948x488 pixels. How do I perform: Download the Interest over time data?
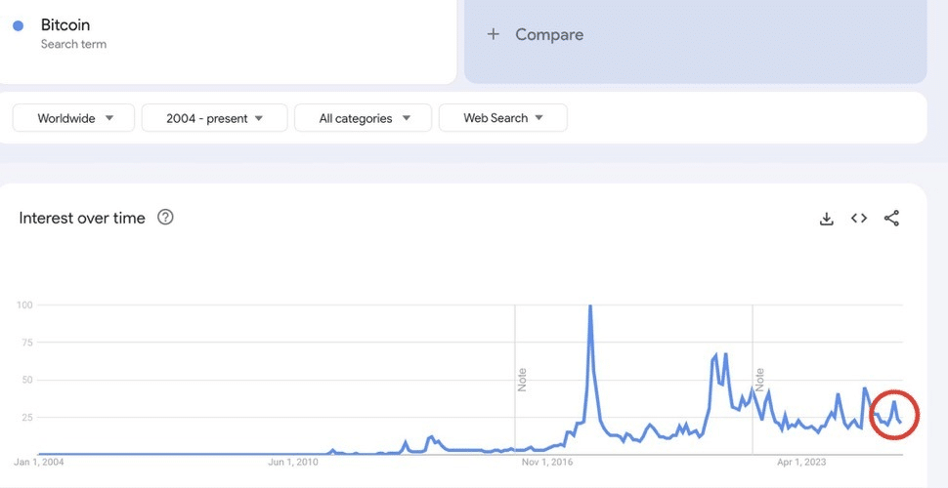click(x=826, y=219)
